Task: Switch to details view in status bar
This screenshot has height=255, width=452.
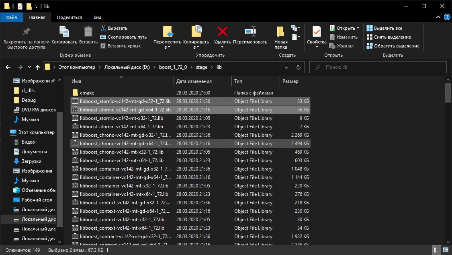Action: pos(436,250)
